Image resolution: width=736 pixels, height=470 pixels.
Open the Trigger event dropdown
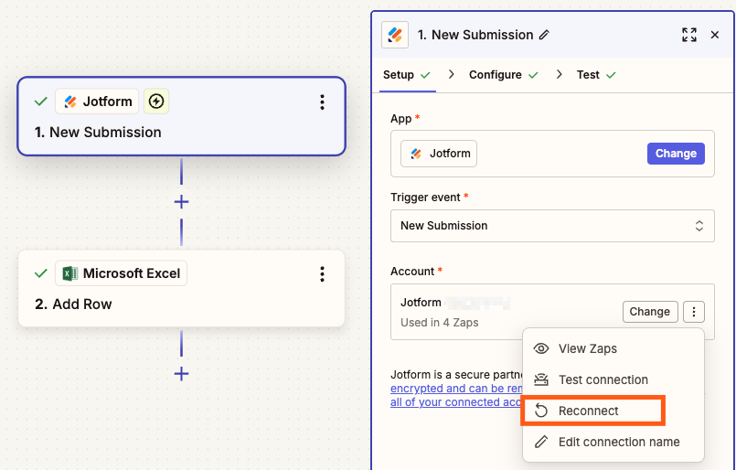[x=552, y=226]
